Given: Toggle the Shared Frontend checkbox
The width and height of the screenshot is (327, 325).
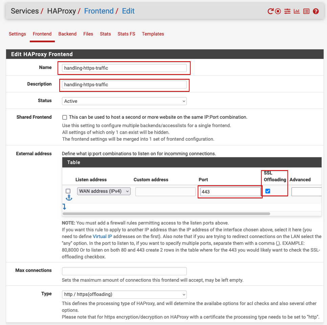Looking at the screenshot, I should (65, 117).
